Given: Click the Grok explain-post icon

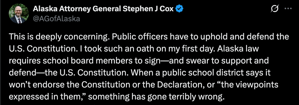Looking at the screenshot, I should pos(275,9).
